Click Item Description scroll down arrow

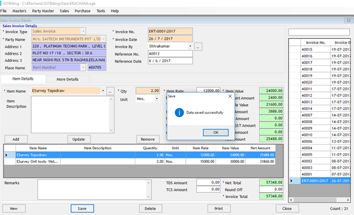(111, 130)
